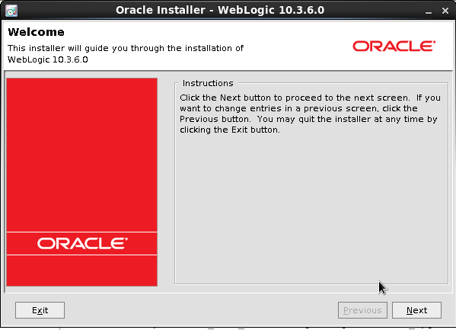Image resolution: width=456 pixels, height=330 pixels.
Task: Click the word 'Previous' in the instructions text
Action: 199,119
